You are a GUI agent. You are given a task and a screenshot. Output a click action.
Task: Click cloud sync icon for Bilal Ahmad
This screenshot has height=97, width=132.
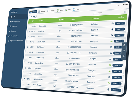pos(111,47)
